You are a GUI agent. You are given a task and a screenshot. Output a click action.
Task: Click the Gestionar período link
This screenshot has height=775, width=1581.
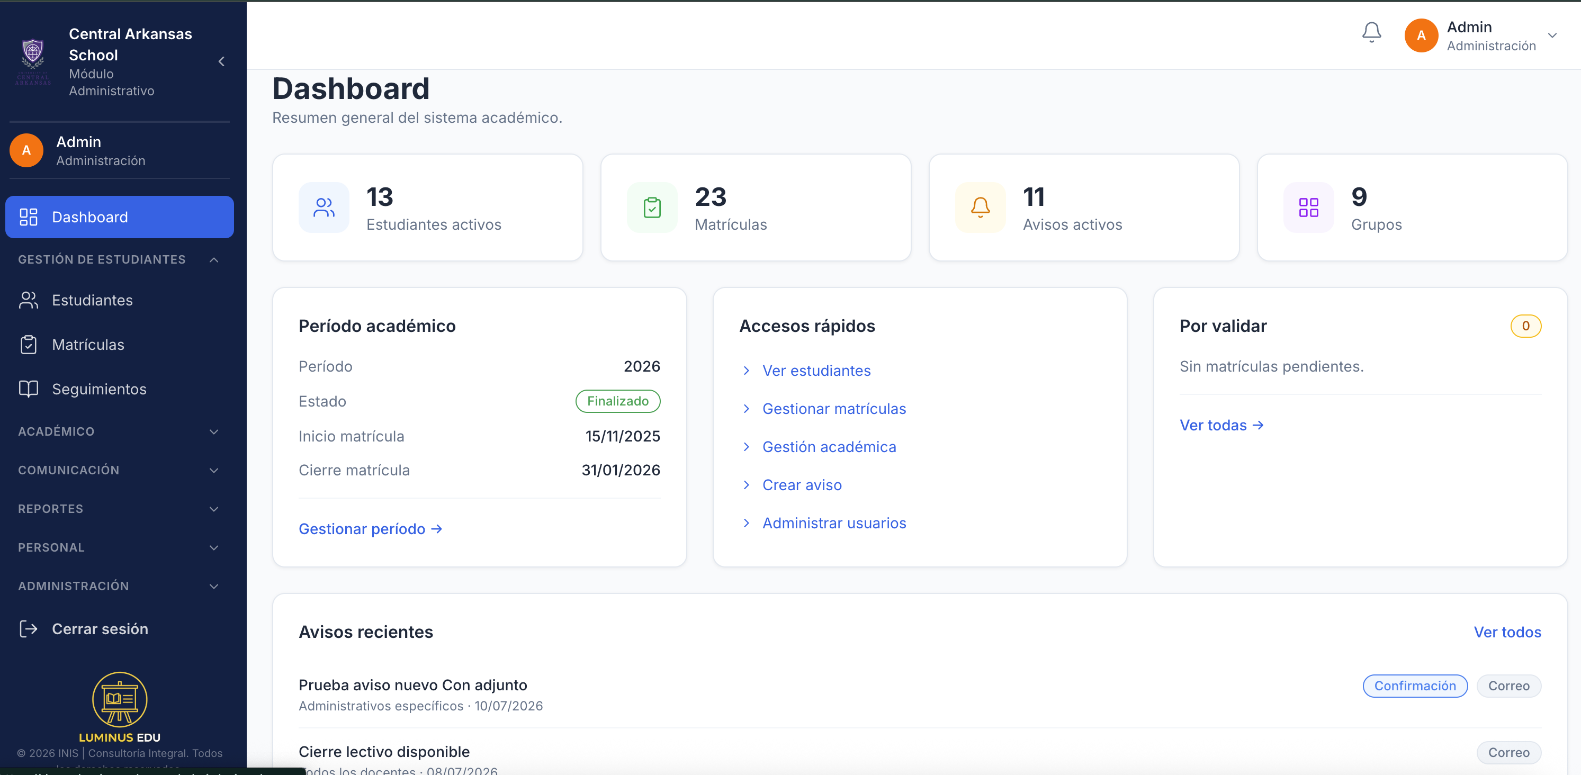pyautogui.click(x=370, y=529)
